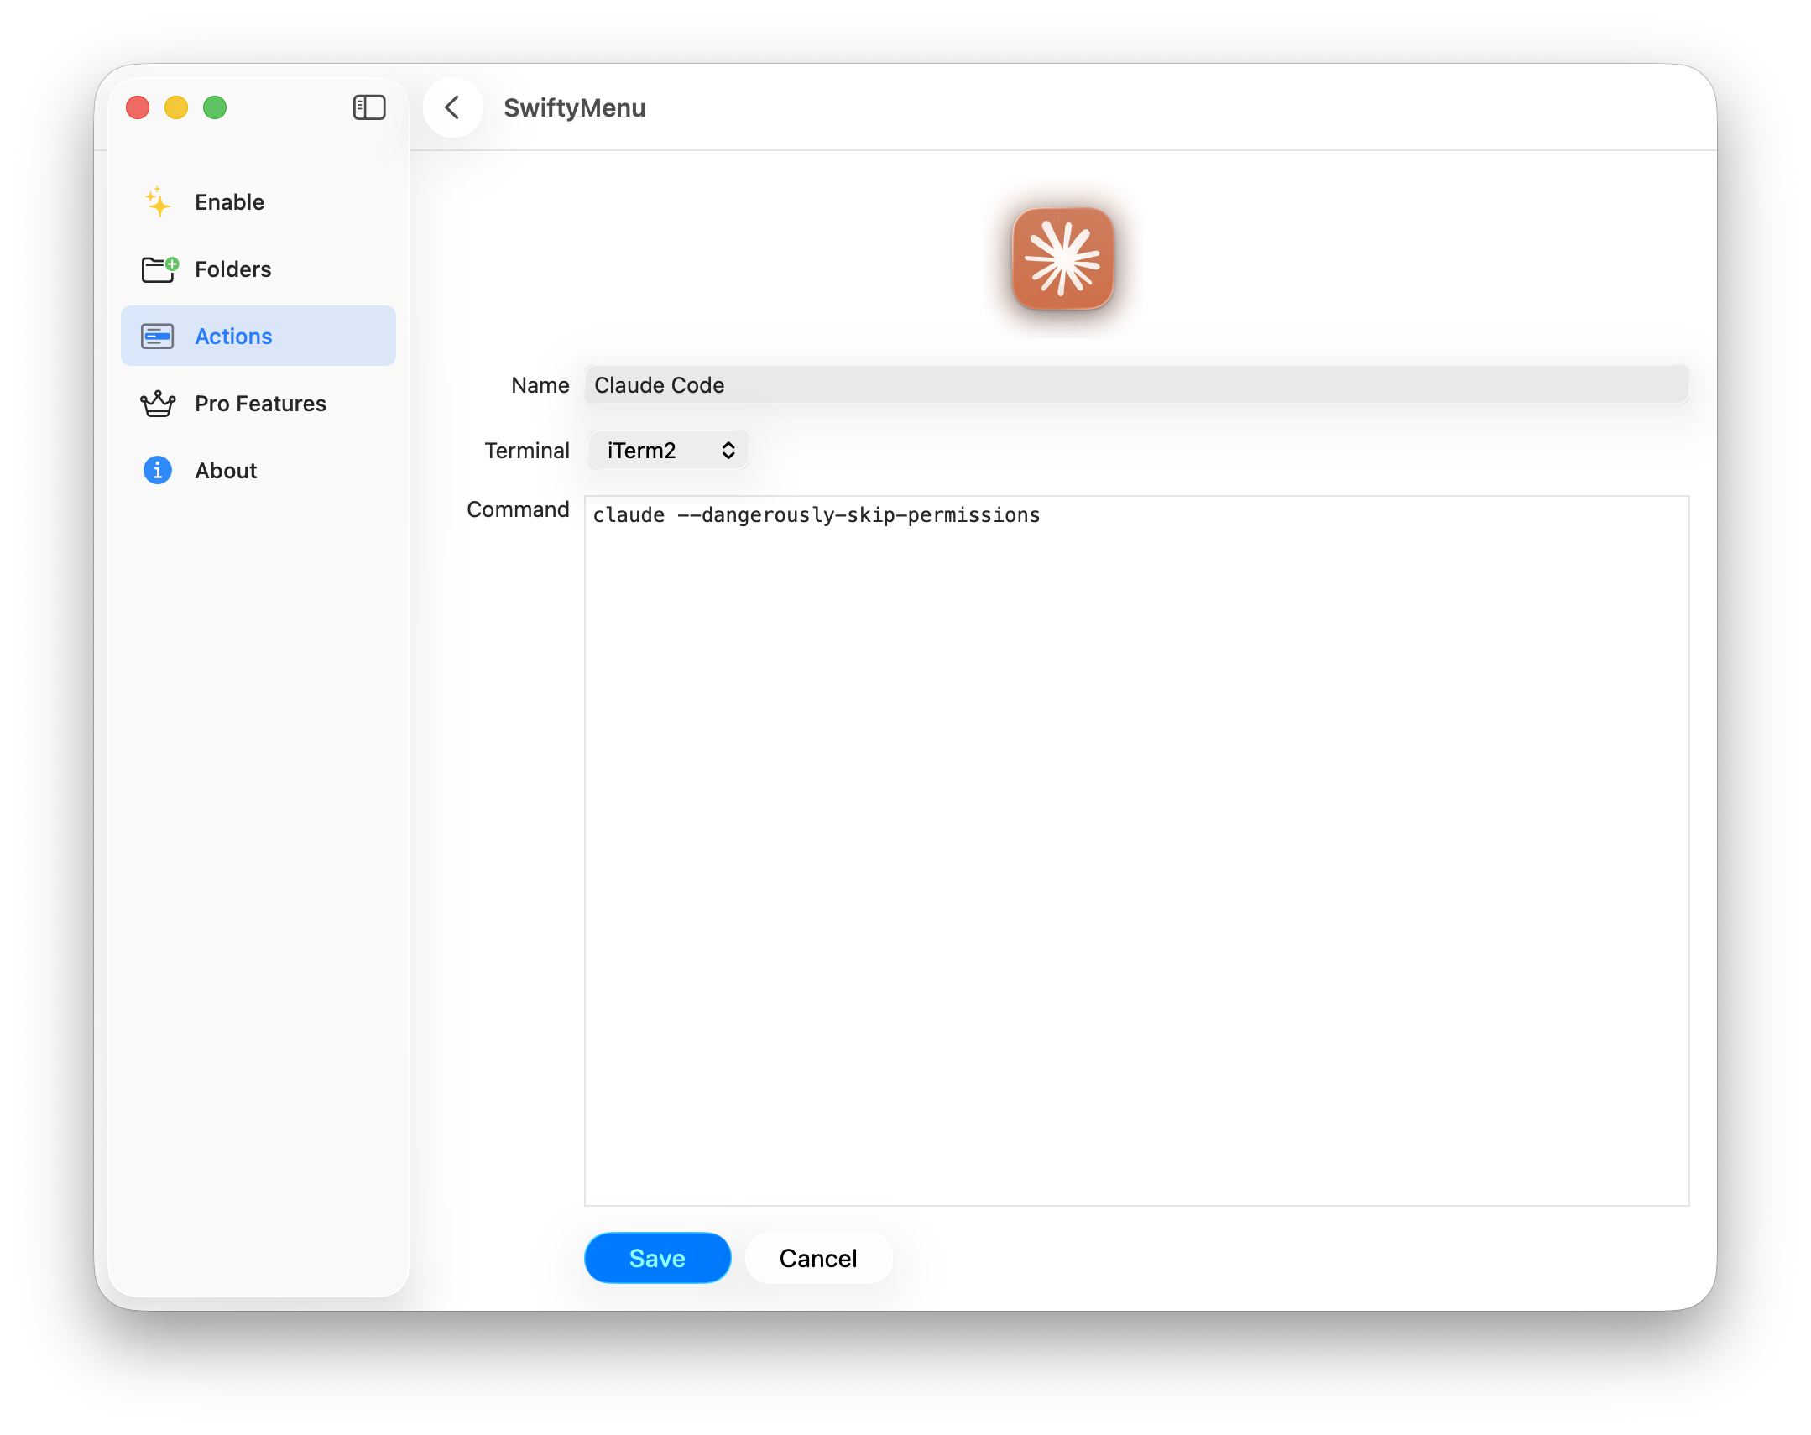Click the Name field with Claude Code
This screenshot has height=1435, width=1811.
pyautogui.click(x=1135, y=386)
